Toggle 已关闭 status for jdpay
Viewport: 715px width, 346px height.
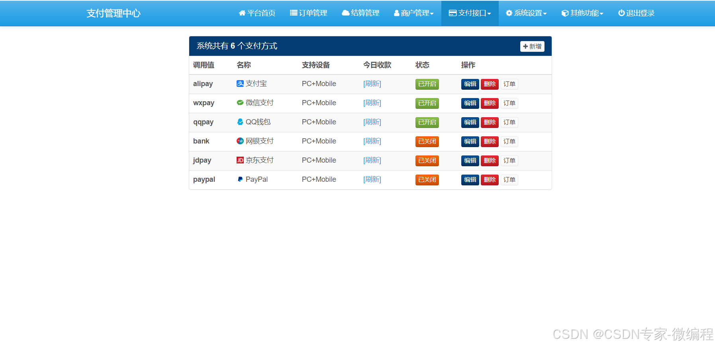point(427,161)
